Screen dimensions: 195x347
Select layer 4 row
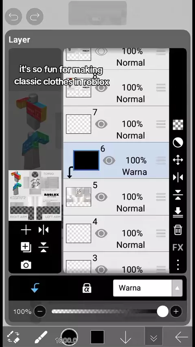point(116,233)
